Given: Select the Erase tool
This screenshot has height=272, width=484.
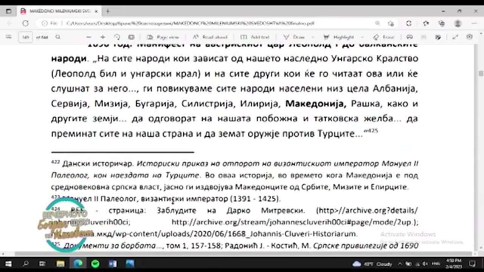Looking at the screenshot, I should 383,37.
